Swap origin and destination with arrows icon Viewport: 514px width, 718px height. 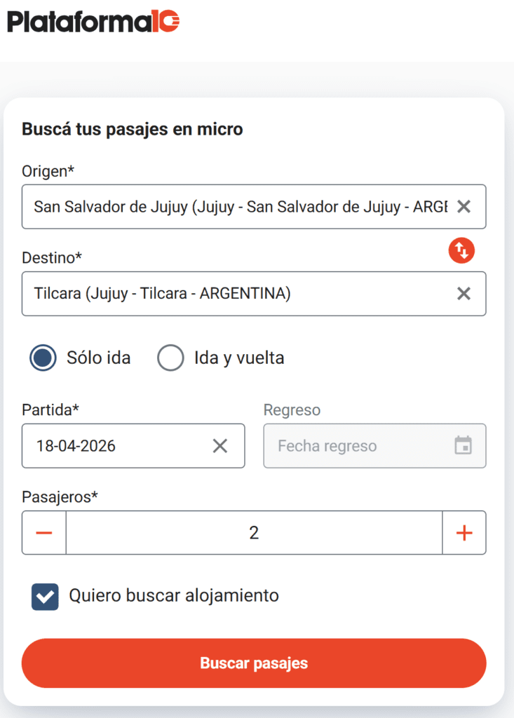(461, 250)
